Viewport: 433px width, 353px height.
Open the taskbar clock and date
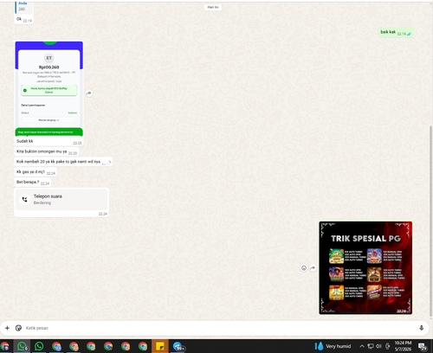pos(403,346)
